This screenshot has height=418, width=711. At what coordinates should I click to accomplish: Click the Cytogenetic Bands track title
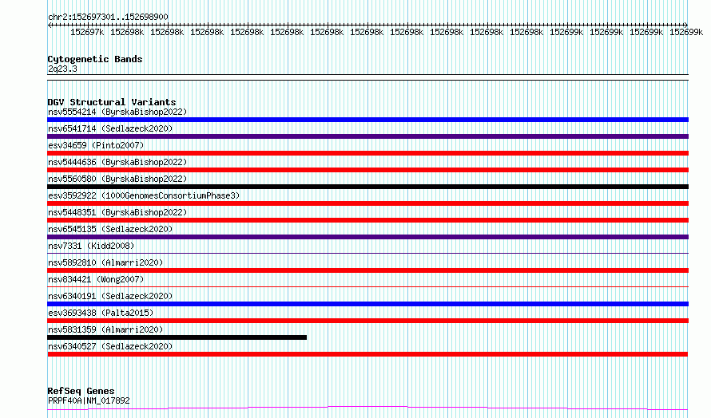(x=95, y=59)
